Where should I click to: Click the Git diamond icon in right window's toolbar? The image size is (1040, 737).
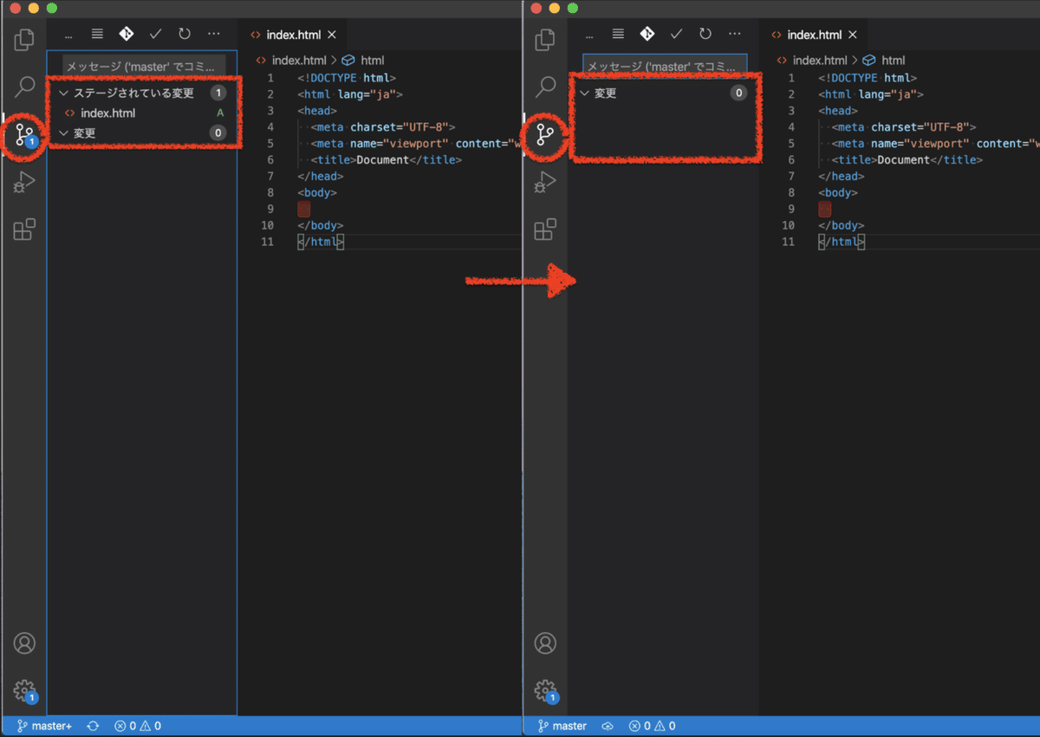tap(647, 35)
